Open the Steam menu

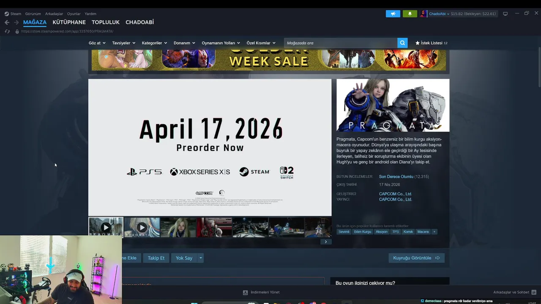tap(16, 14)
